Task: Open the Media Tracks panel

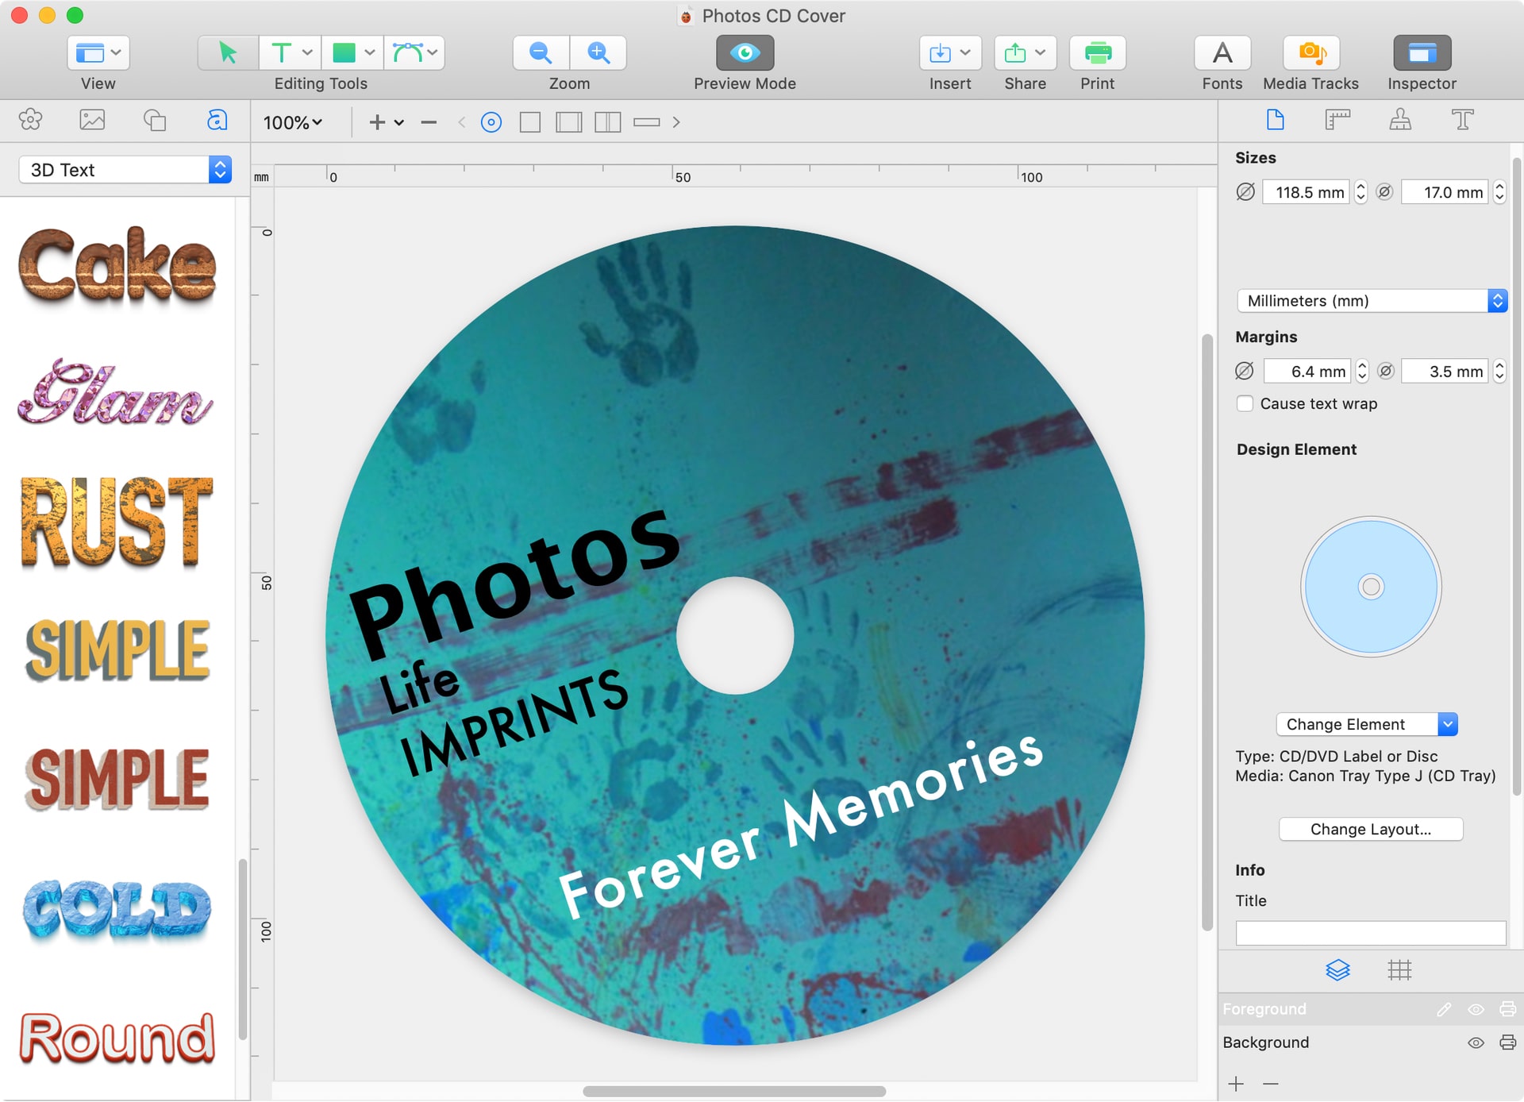Action: click(1310, 52)
